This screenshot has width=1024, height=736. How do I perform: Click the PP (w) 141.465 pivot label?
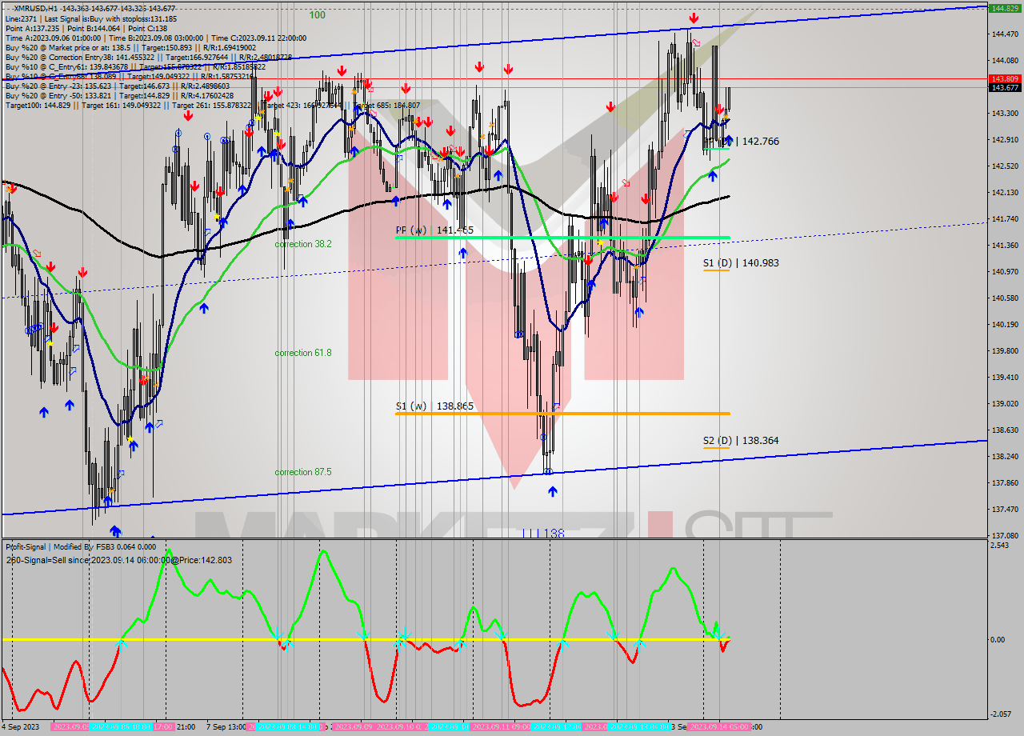click(435, 230)
